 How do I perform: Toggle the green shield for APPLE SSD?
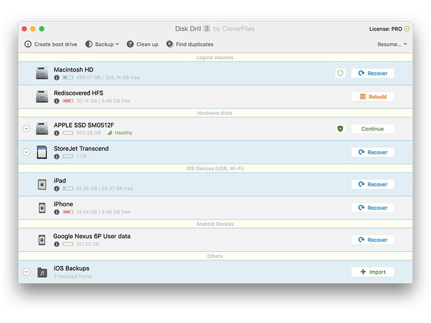(340, 129)
